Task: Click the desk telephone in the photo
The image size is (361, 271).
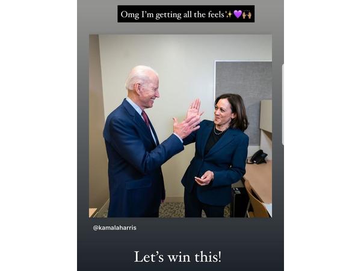Action: point(258,157)
